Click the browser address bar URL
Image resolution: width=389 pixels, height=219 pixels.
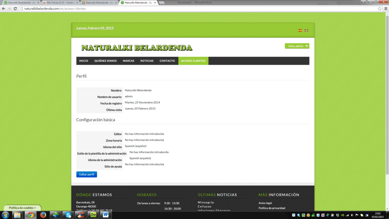[55, 9]
